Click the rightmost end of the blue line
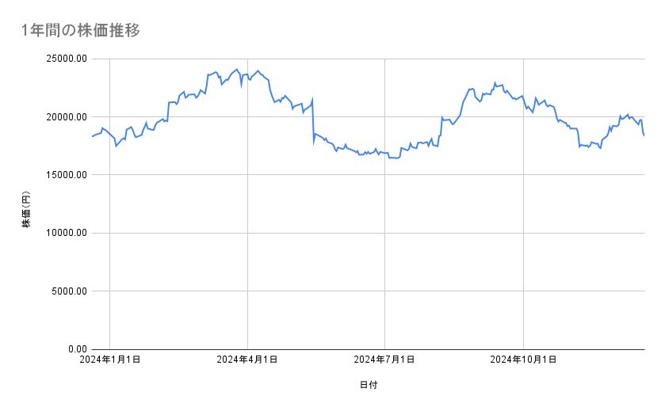 [x=644, y=135]
